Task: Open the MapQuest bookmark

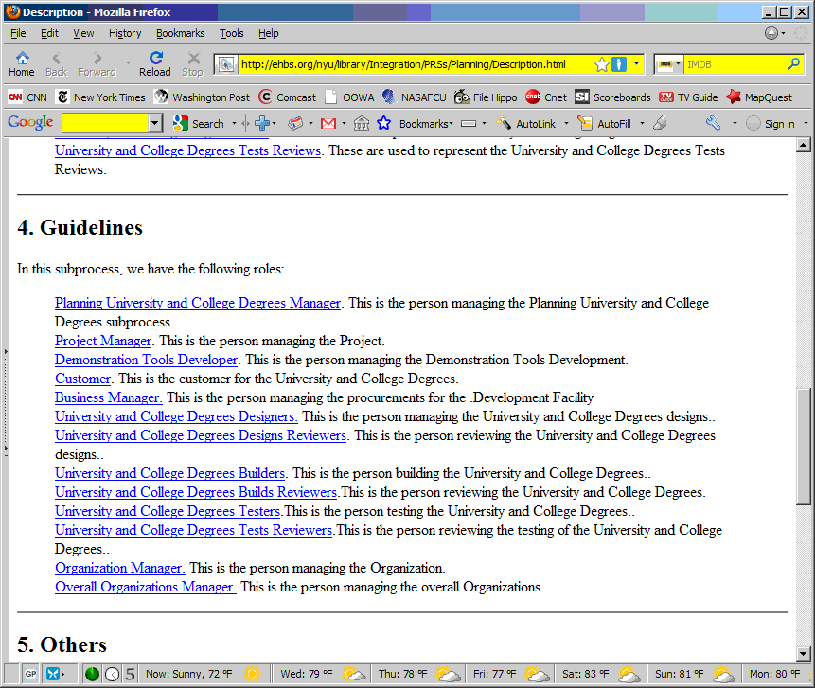Action: (x=759, y=97)
